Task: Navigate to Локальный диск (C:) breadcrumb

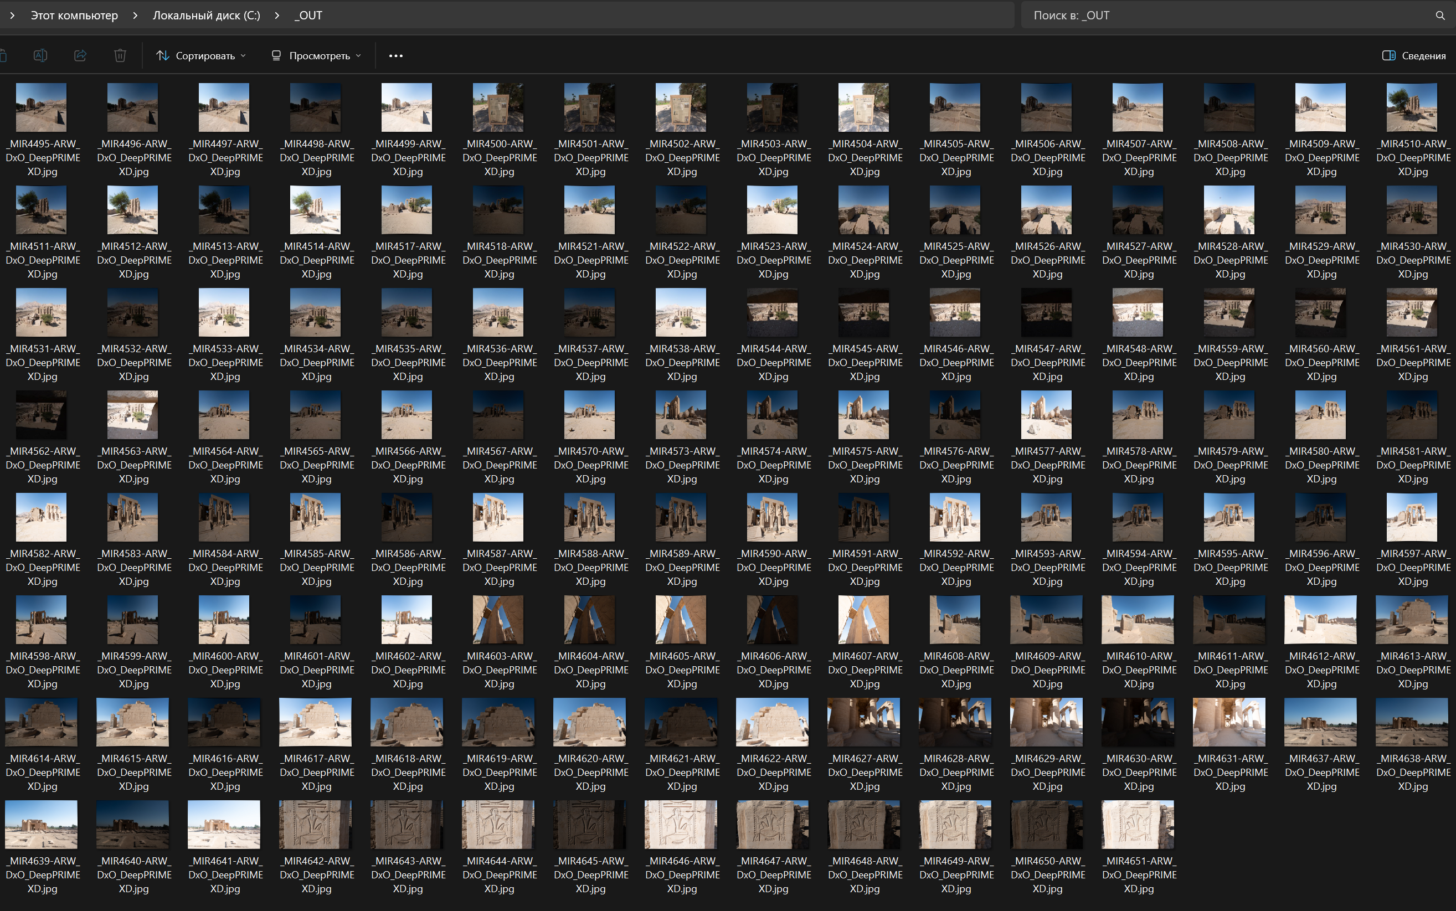Action: (x=206, y=16)
